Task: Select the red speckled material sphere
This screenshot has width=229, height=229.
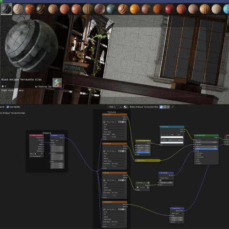Action: [x=169, y=9]
